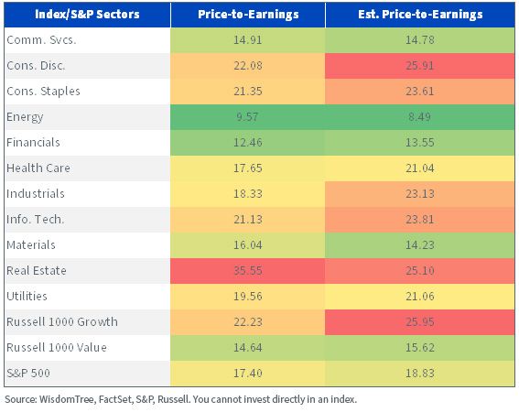Click the S&P 500 estimated P/E 18.83

pyautogui.click(x=420, y=374)
